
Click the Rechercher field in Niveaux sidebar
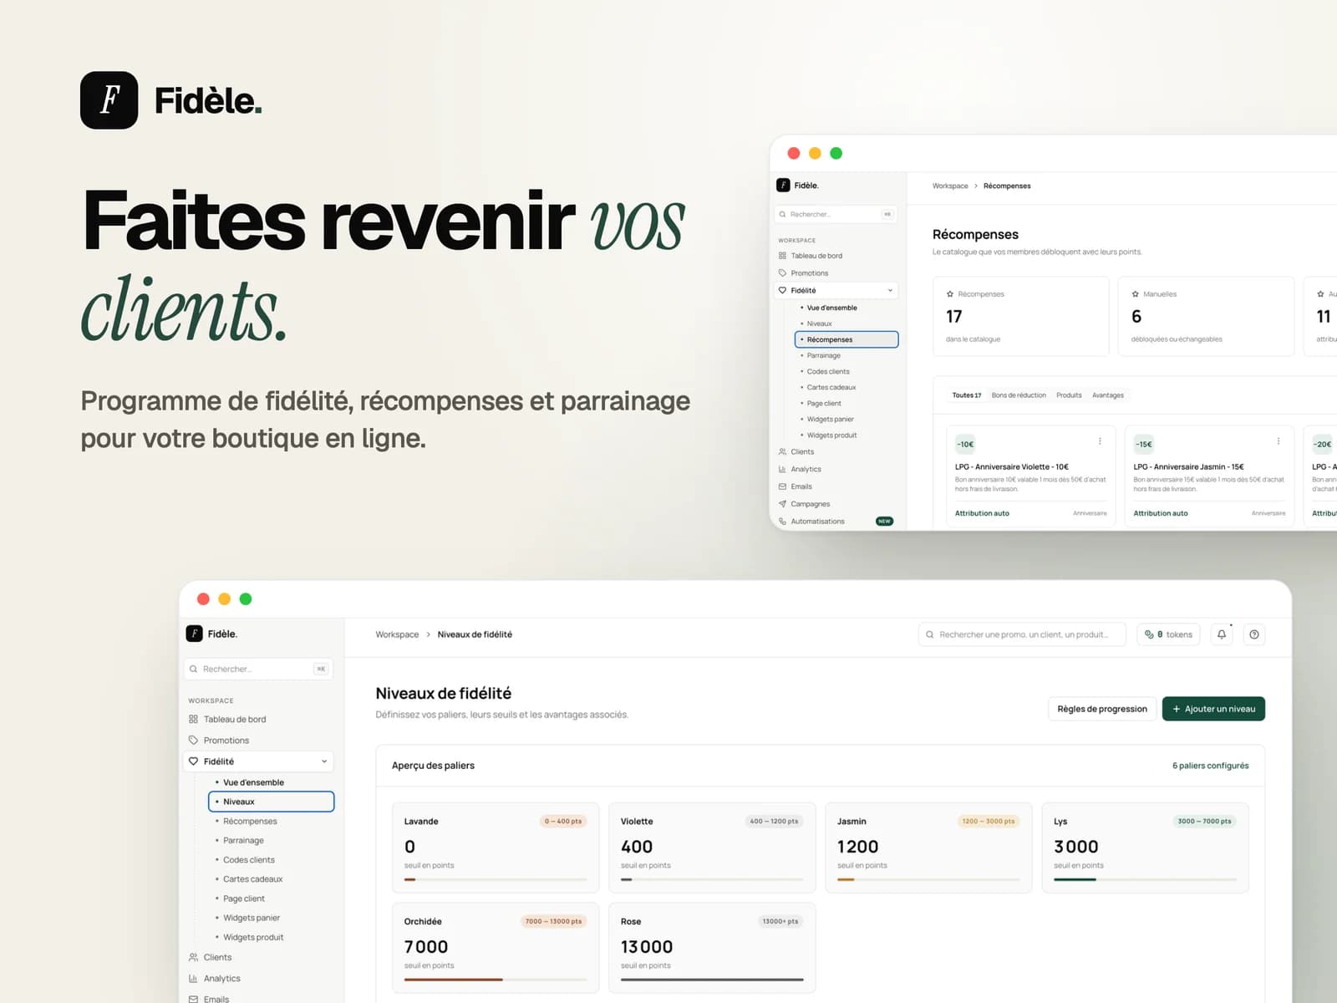tap(258, 669)
